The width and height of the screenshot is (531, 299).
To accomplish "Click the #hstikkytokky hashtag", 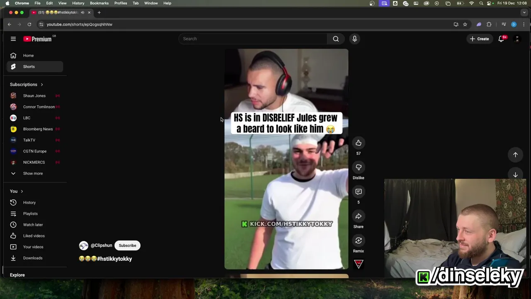I will point(114,259).
